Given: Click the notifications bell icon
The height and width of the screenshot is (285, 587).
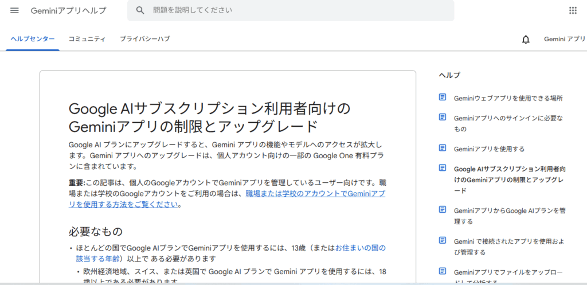Looking at the screenshot, I should pyautogui.click(x=526, y=39).
